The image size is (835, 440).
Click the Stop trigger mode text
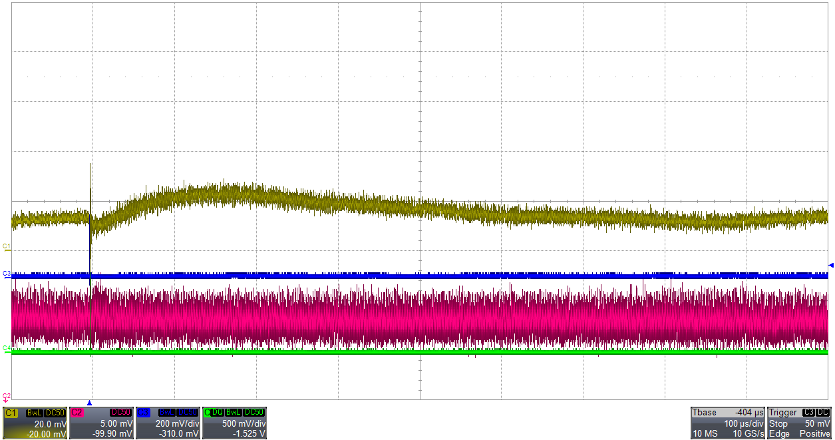tap(778, 423)
